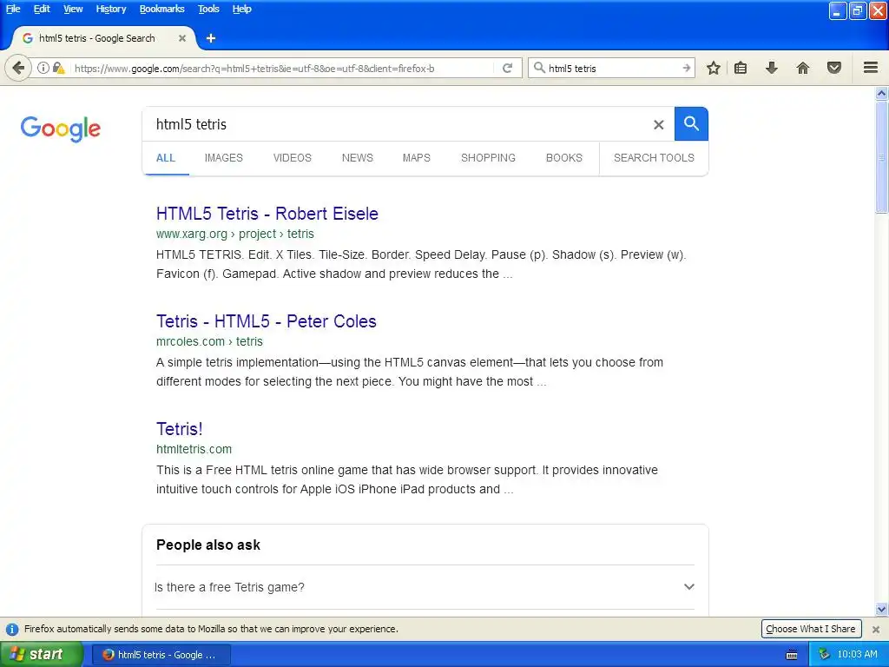Click the insecure connection padlock warning icon
The image size is (889, 667).
click(x=58, y=68)
